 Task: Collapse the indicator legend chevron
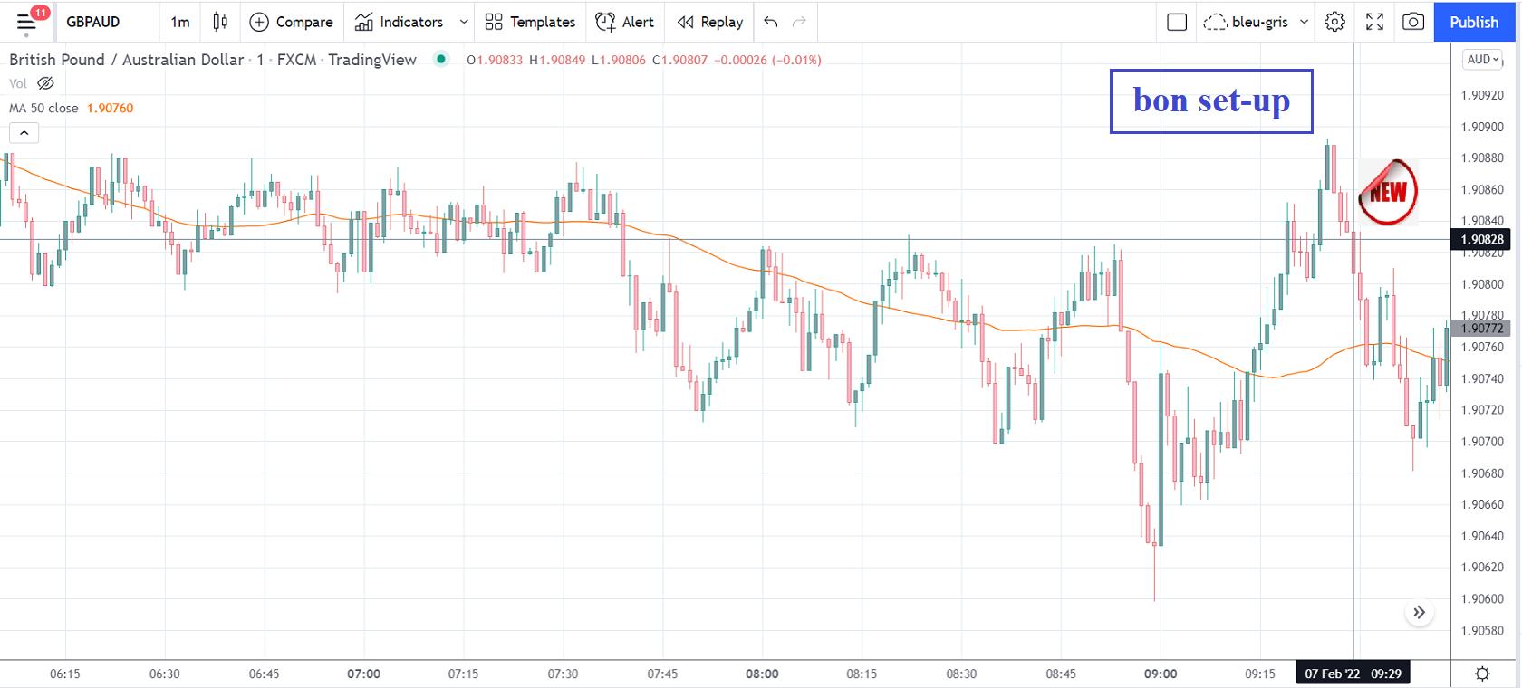(x=24, y=133)
